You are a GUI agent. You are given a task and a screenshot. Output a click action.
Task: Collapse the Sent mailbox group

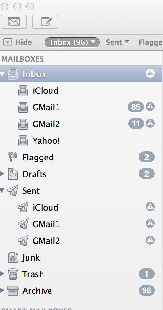2,191
